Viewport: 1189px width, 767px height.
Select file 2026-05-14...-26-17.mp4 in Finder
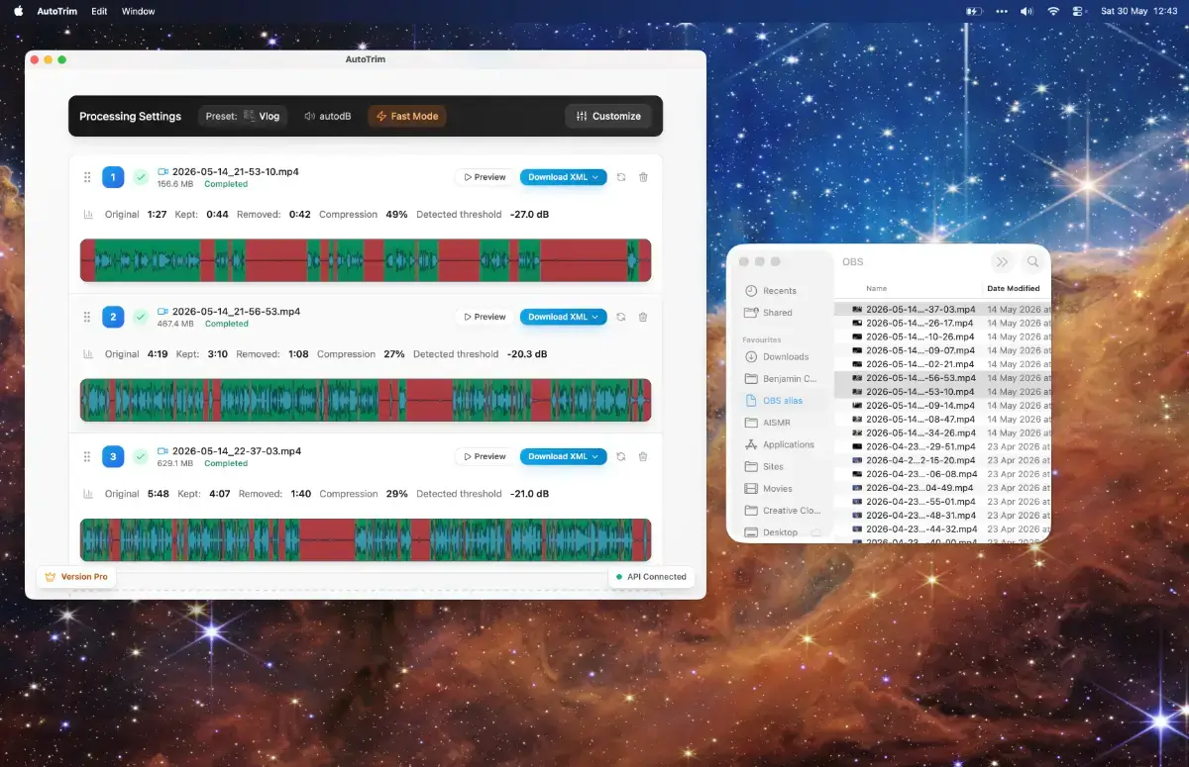click(943, 323)
